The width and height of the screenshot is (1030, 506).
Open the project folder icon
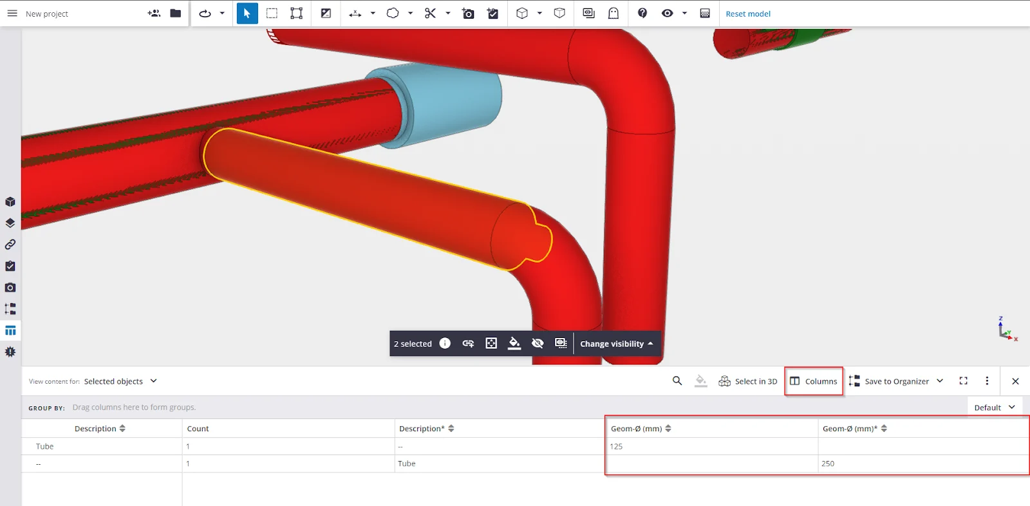(175, 14)
